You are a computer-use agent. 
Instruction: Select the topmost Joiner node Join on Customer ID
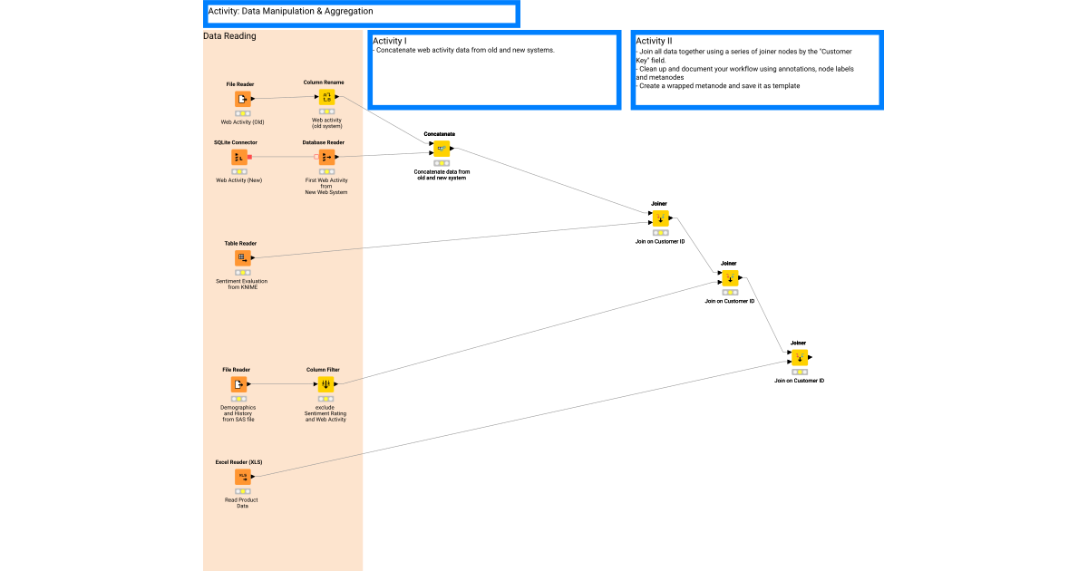coord(661,217)
